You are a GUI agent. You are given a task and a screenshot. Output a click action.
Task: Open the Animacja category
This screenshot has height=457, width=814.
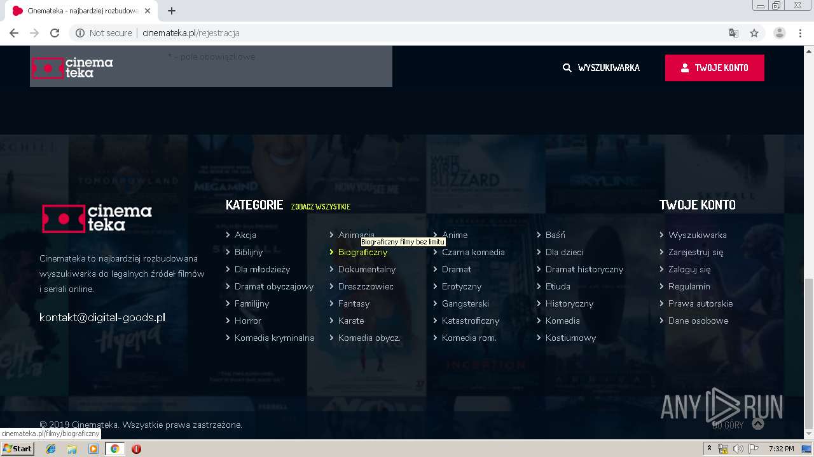coord(356,235)
